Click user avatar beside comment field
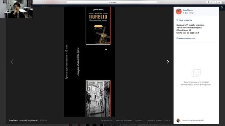Viewport: 225px width, 126px height. pos(178,120)
